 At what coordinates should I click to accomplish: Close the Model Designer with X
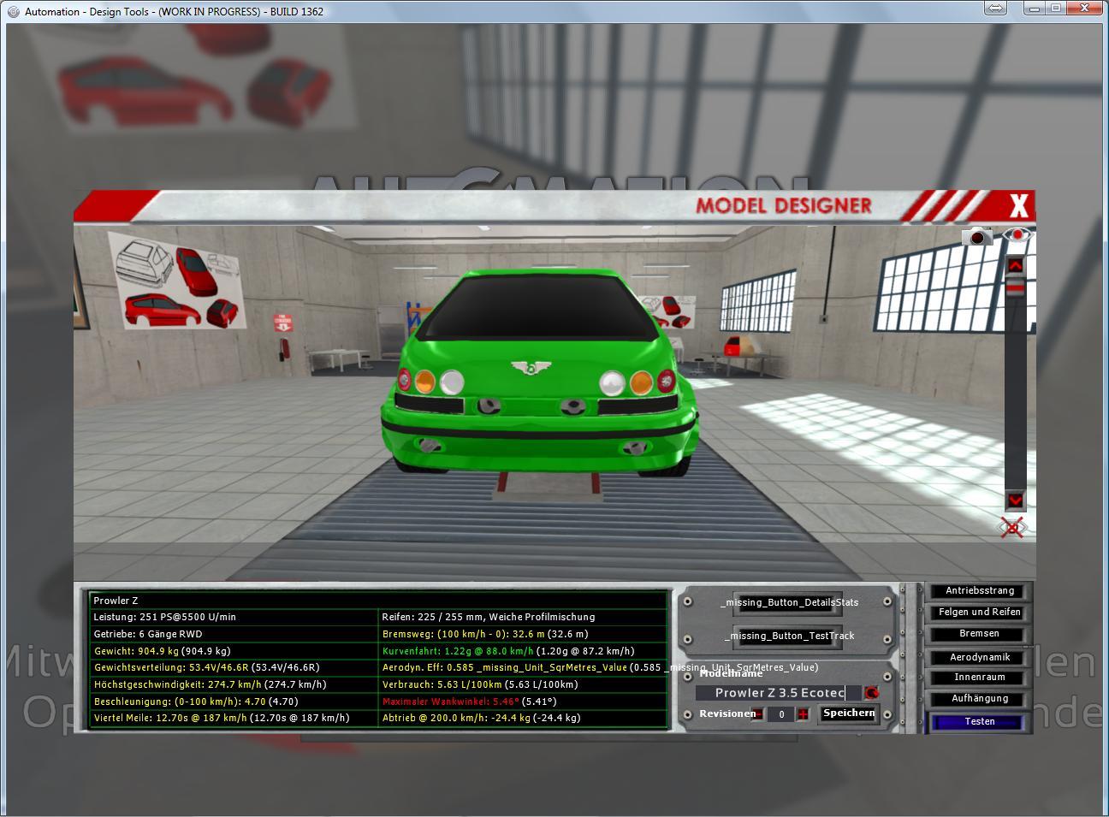(1018, 206)
